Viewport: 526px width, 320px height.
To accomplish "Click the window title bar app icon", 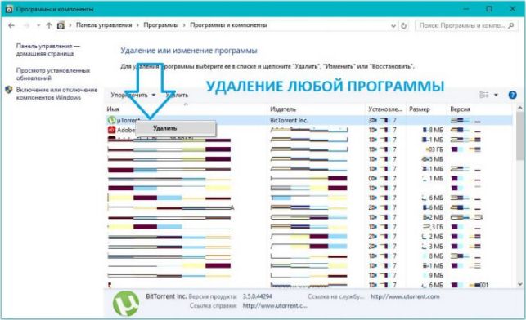I will [9, 9].
